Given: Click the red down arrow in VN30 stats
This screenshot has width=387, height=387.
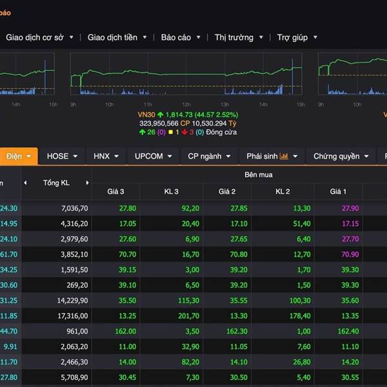Looking at the screenshot, I should click(x=184, y=132).
